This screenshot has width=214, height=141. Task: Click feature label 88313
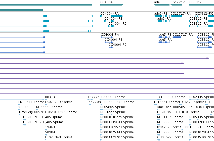tap(50, 97)
